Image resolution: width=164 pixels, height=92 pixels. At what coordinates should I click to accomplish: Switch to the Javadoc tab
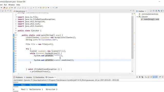coord(28,77)
